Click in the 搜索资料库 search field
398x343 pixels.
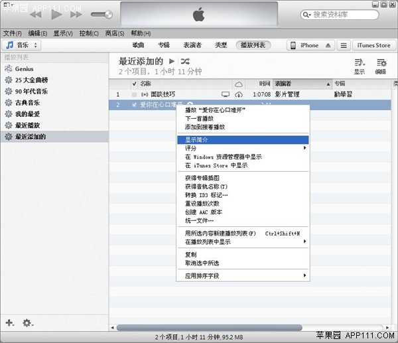point(345,14)
